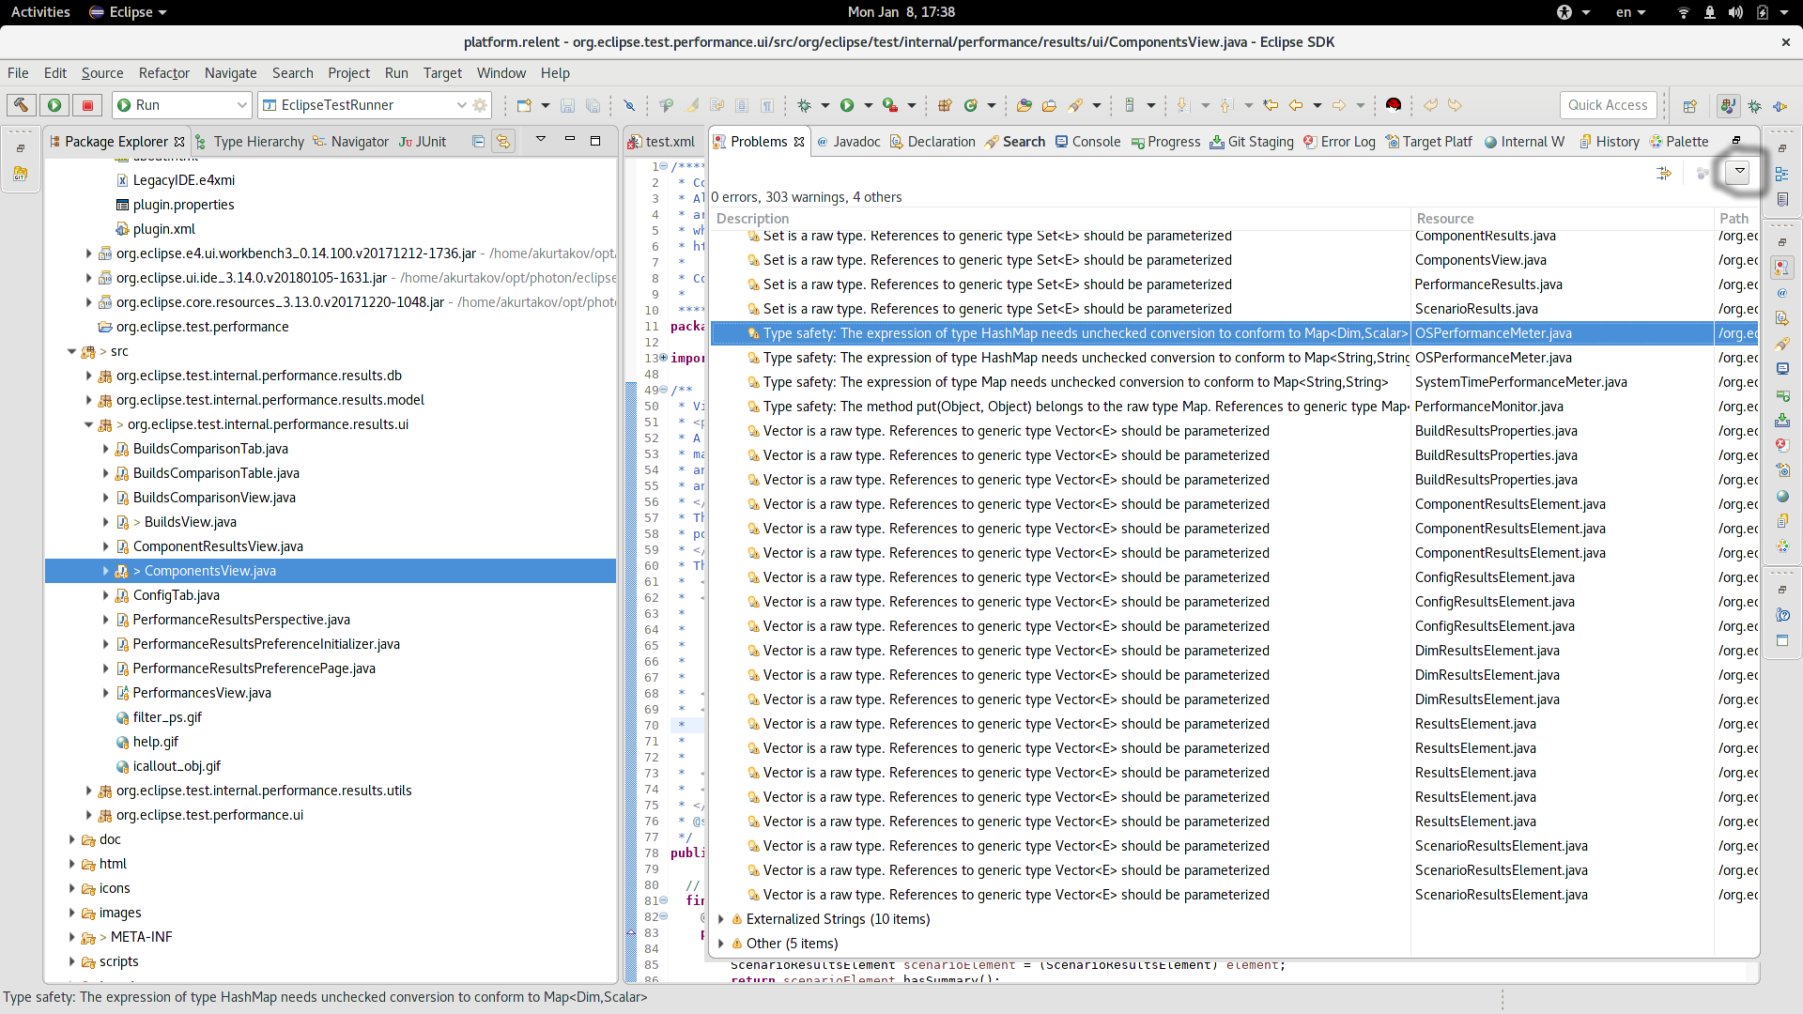Screen dimensions: 1803x1014
Task: Expand the Other (5 items) group
Action: pos(720,944)
